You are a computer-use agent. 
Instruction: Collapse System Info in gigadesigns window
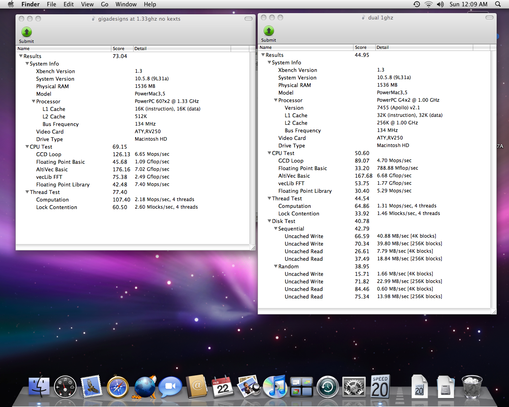(x=27, y=64)
